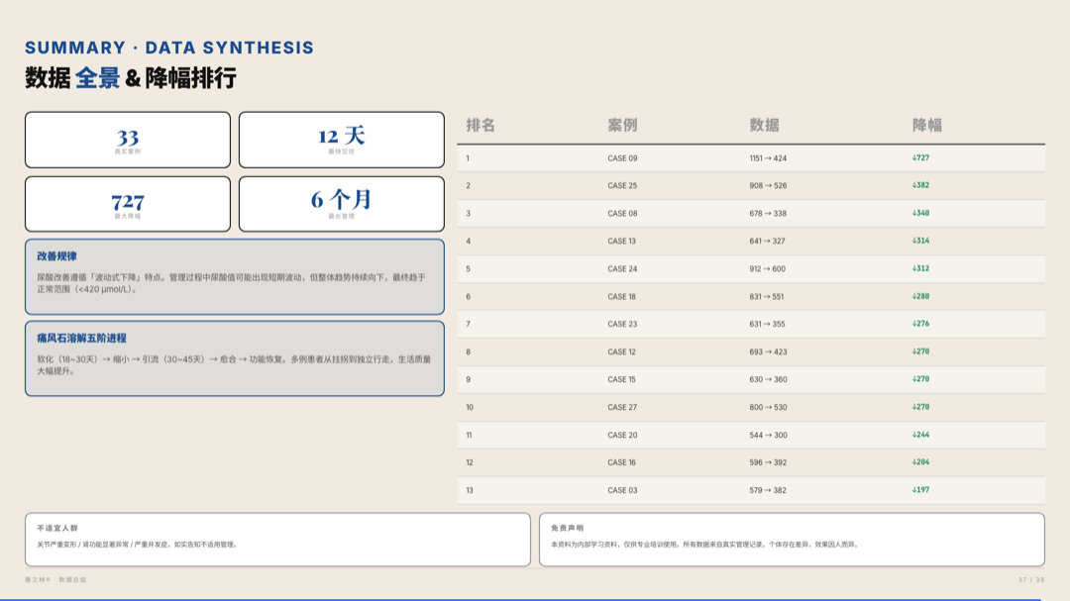Select the "CASE 08" cell
This screenshot has height=601, width=1070.
point(622,214)
